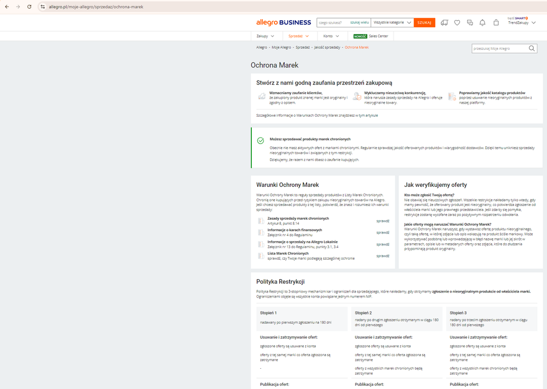Open the tym artykule link
Screen dimensions: 547x389
coord(368,116)
